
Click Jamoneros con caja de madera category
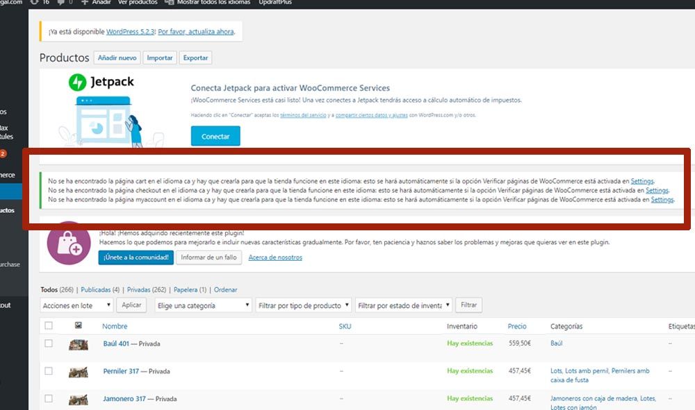click(594, 398)
